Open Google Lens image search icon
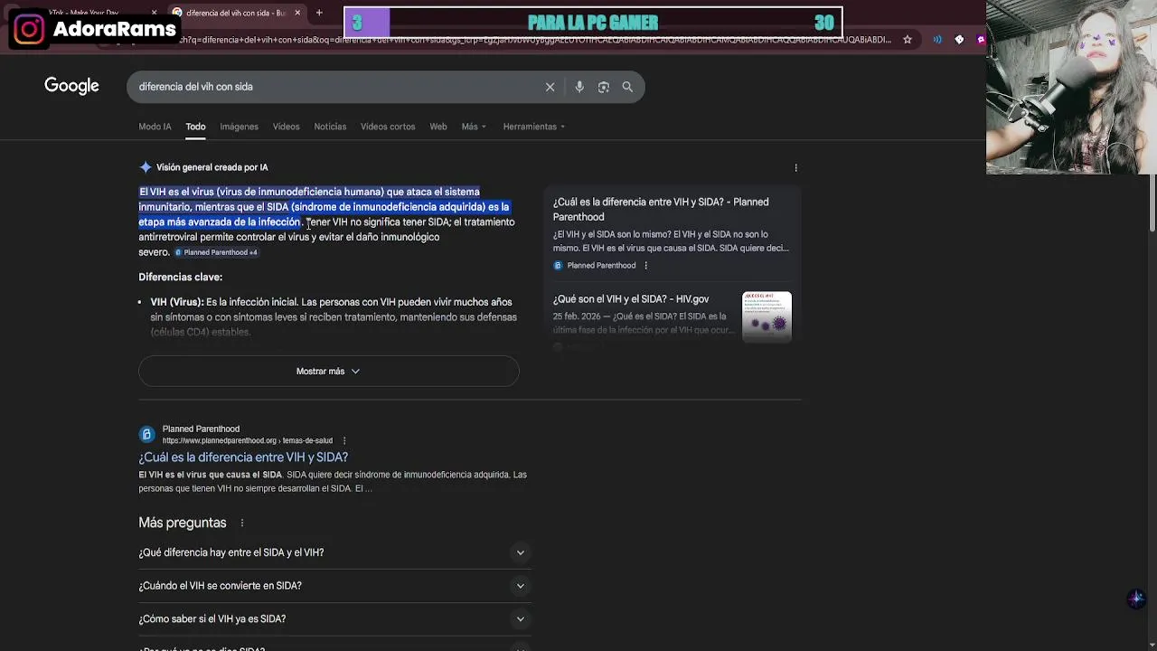 603,87
